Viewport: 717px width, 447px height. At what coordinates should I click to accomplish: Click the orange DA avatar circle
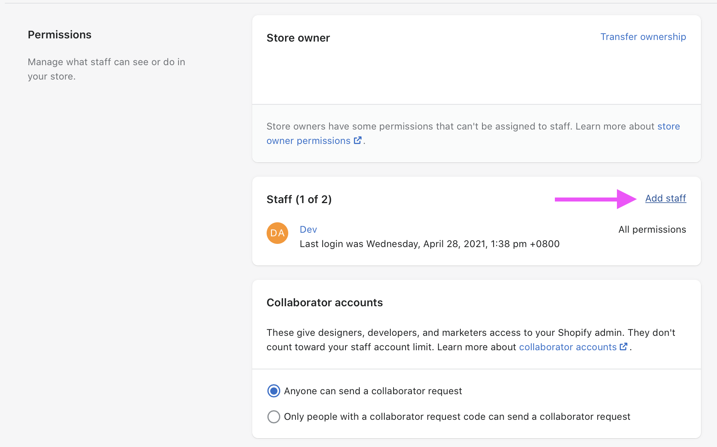pos(277,233)
